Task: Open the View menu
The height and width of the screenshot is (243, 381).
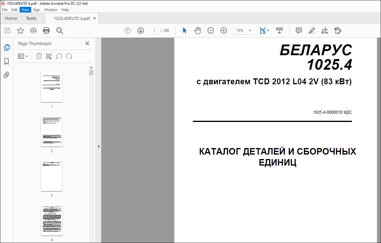Action: click(26, 10)
